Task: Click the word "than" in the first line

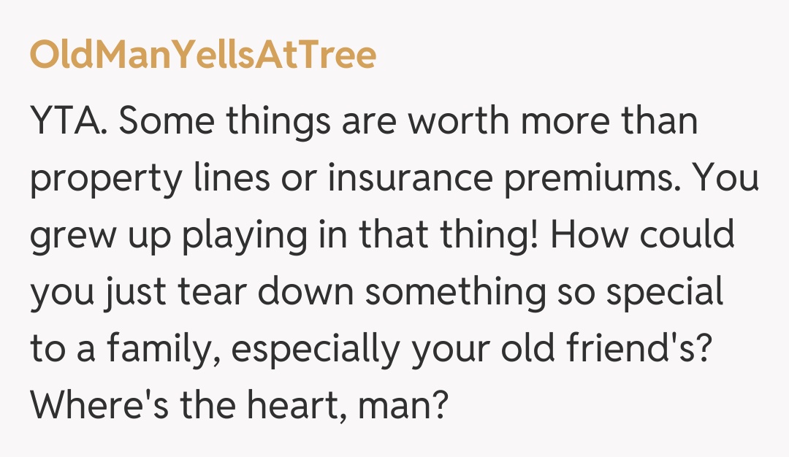Action: [x=660, y=121]
